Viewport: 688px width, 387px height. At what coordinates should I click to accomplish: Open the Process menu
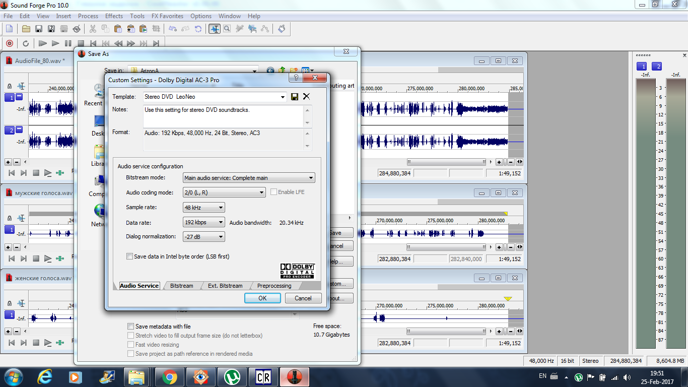88,16
